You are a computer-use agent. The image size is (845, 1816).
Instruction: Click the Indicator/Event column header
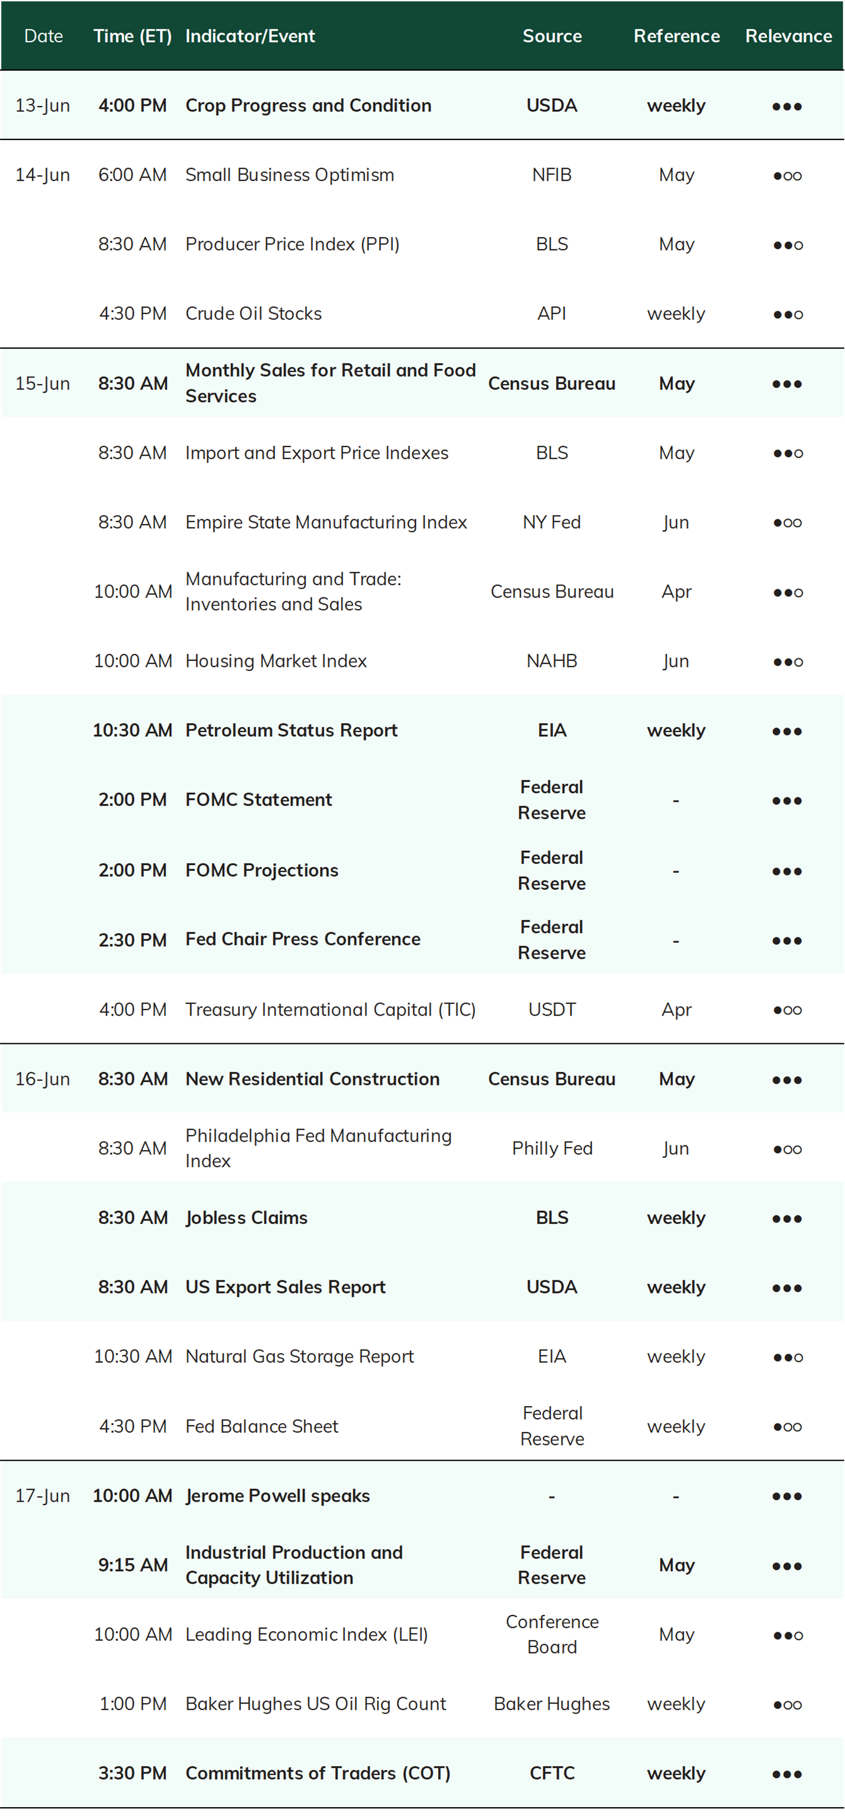coord(250,36)
